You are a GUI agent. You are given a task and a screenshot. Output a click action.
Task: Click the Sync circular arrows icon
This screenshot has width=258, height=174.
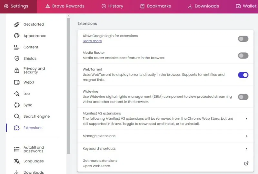pos(17,105)
